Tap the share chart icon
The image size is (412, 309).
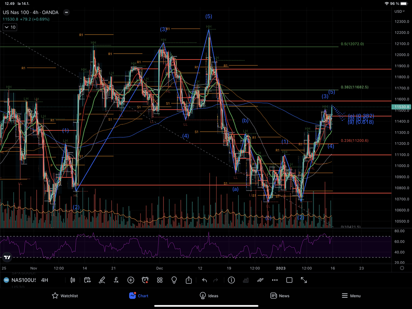[x=188, y=280]
